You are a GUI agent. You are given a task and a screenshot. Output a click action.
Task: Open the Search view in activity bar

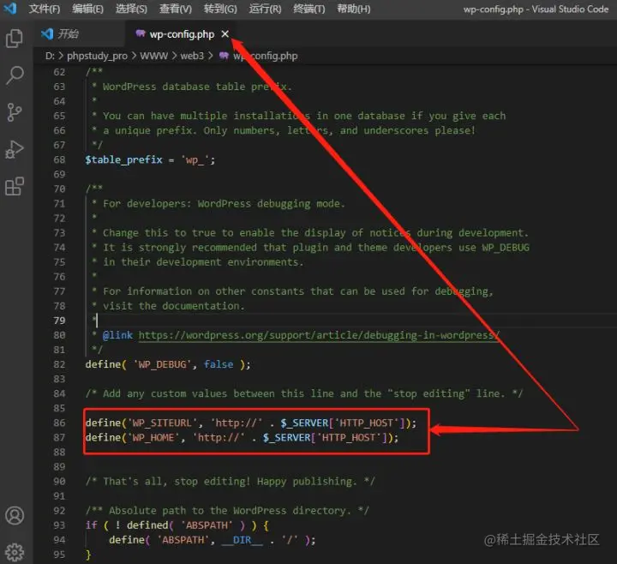(x=15, y=75)
